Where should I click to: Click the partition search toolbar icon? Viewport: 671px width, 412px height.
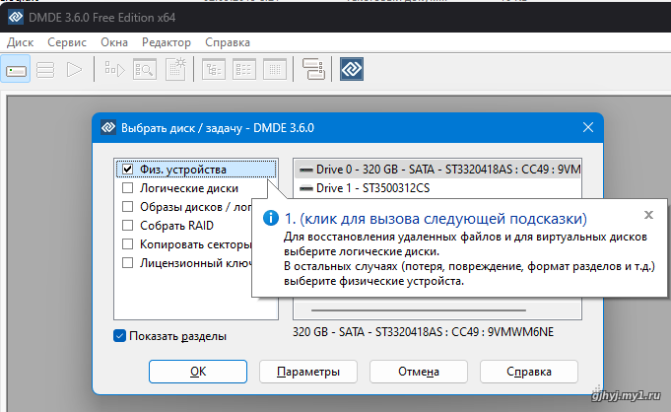(x=114, y=69)
